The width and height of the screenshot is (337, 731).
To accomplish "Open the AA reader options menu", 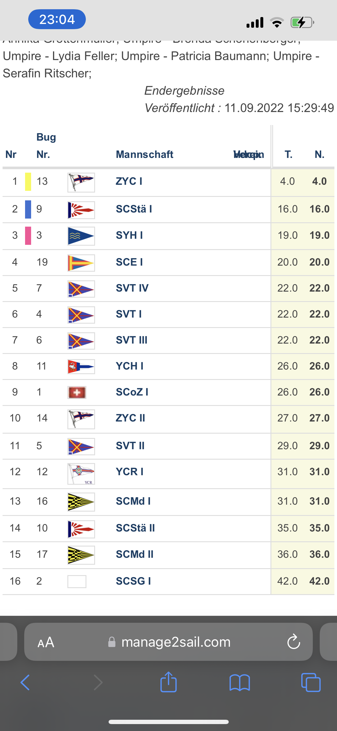I will (46, 642).
